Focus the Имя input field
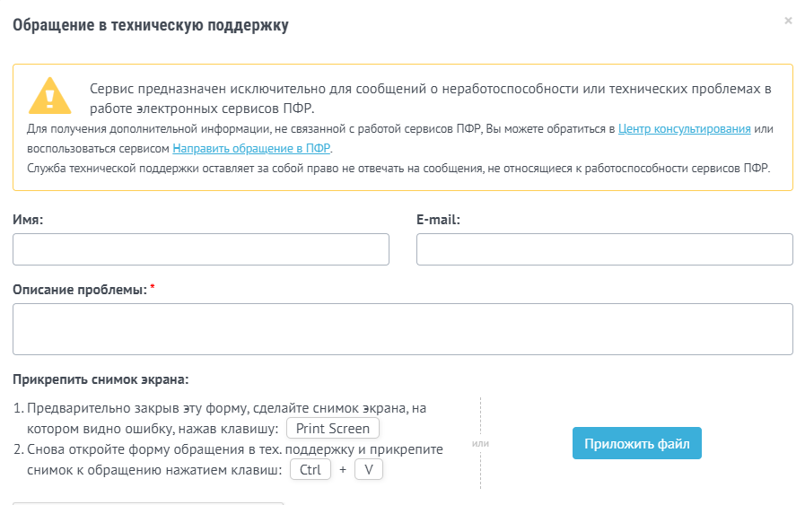 coord(201,249)
